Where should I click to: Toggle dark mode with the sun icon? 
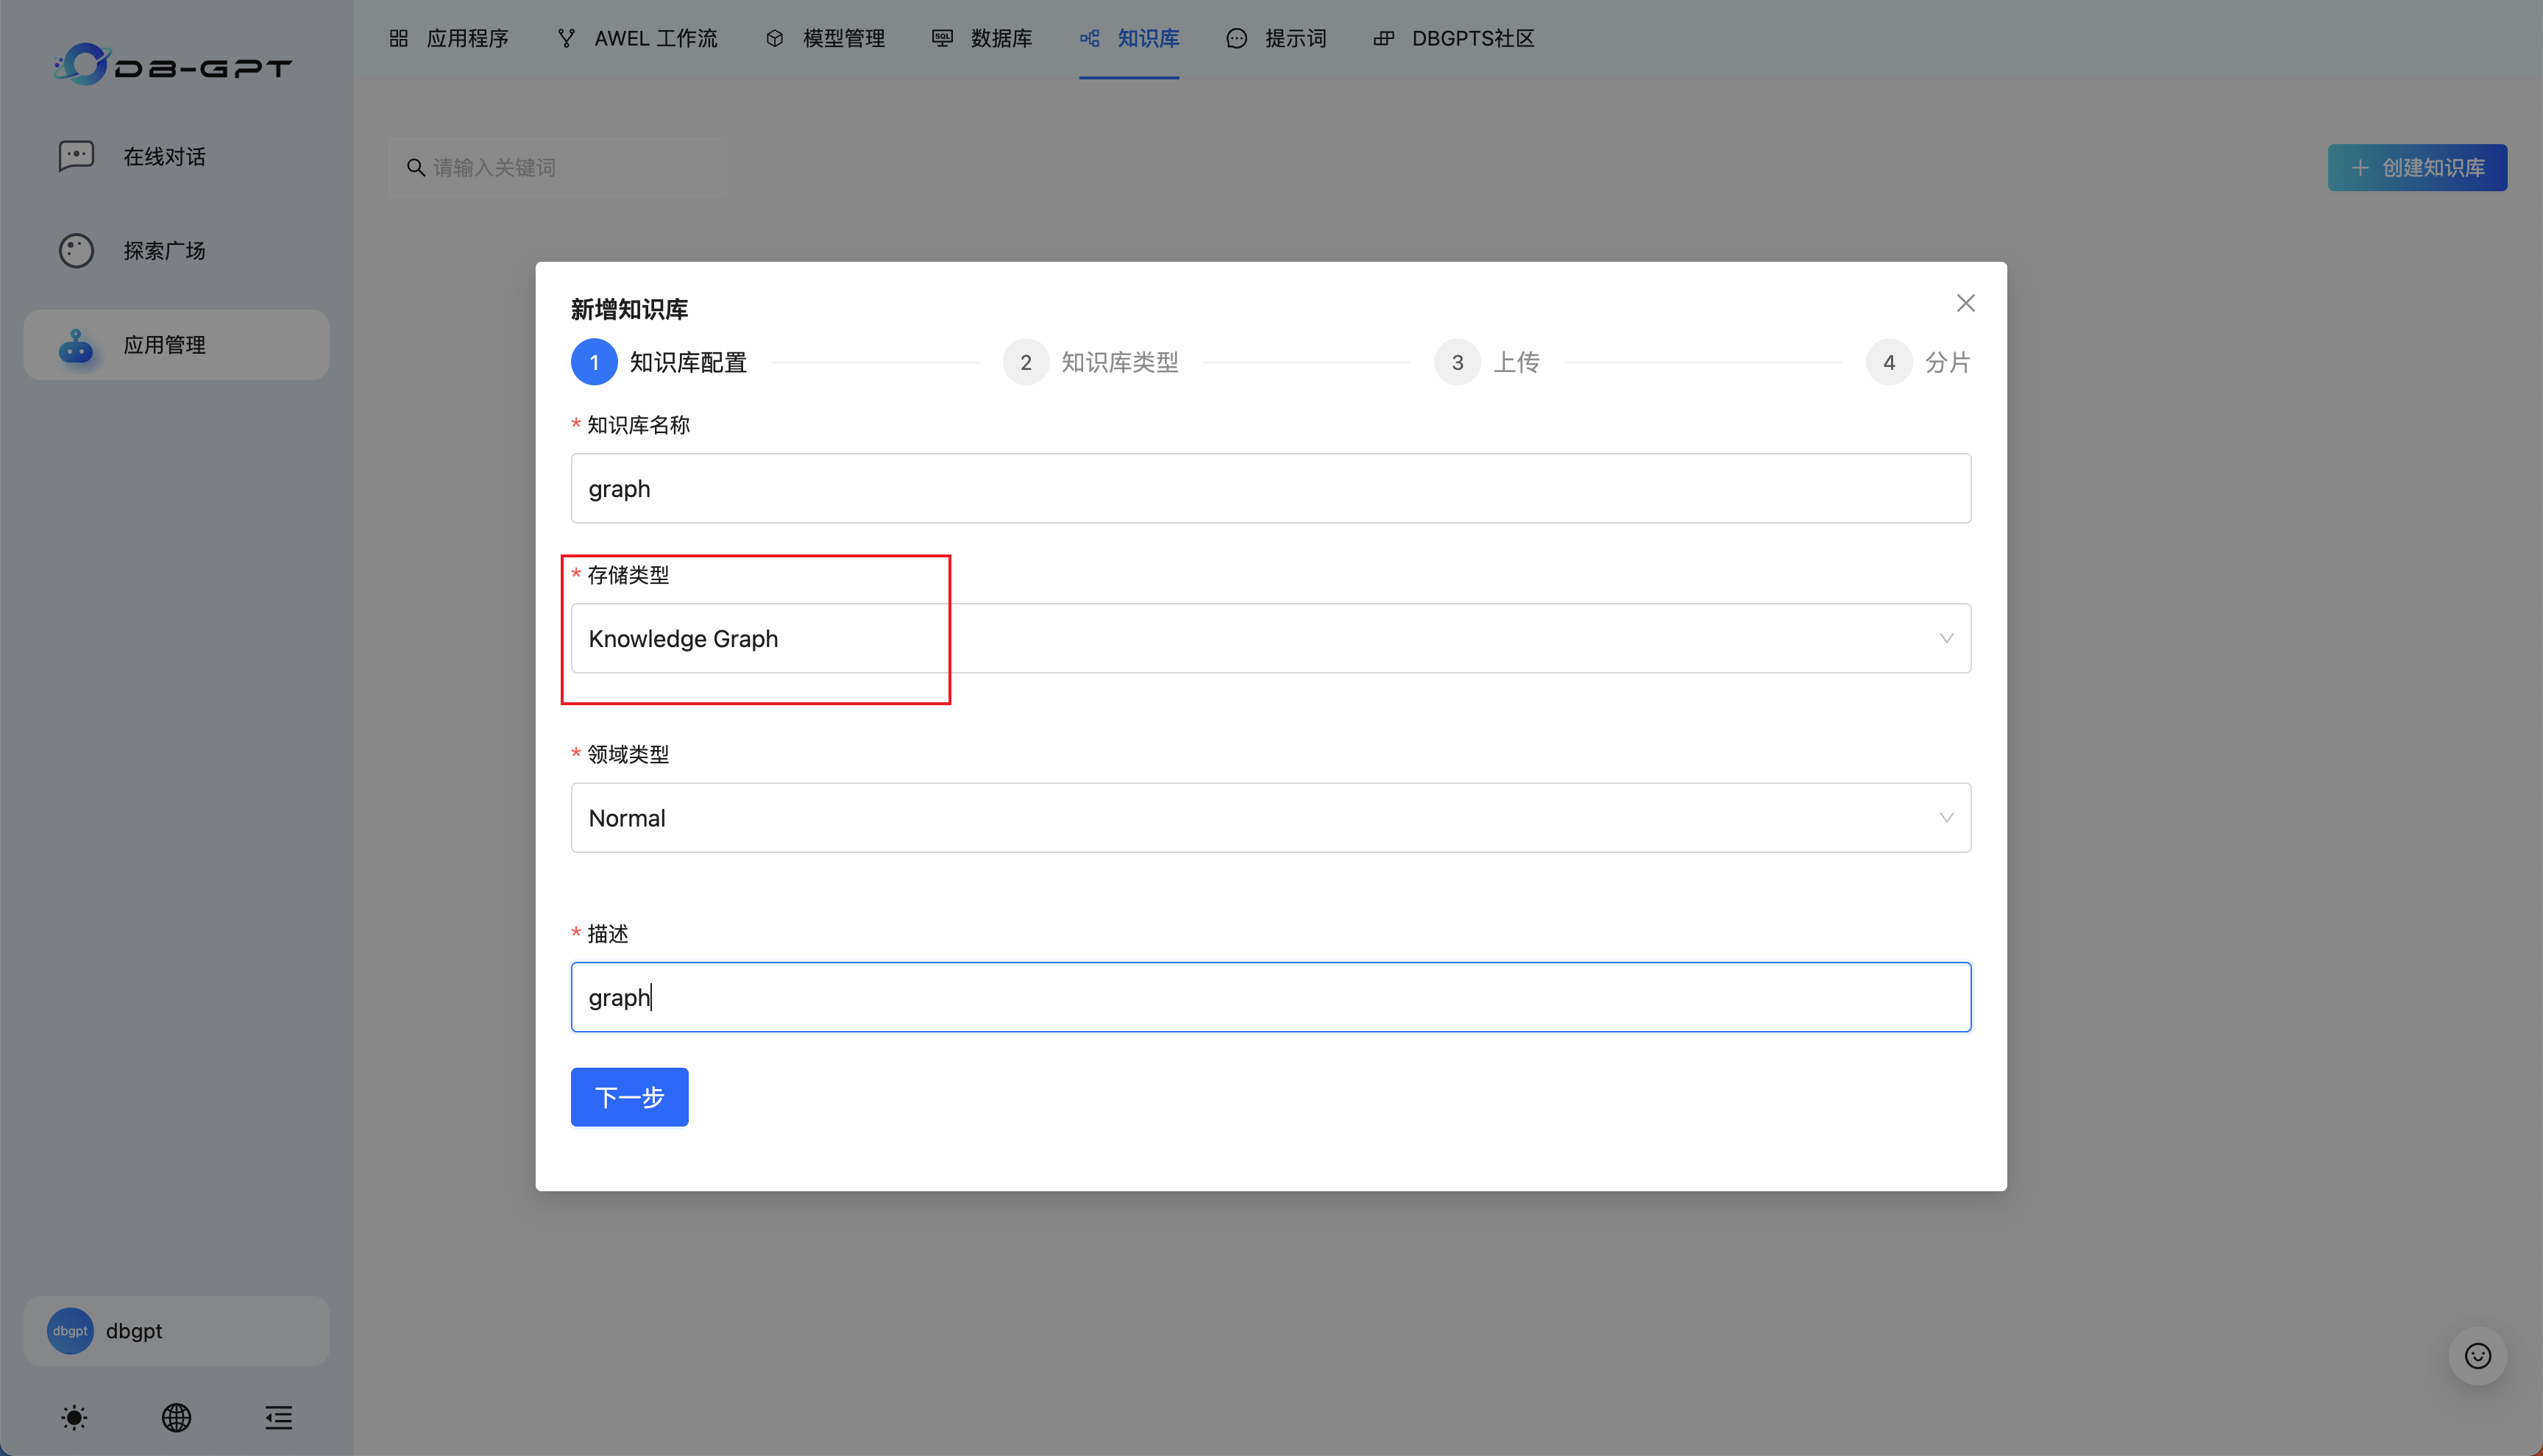74,1417
